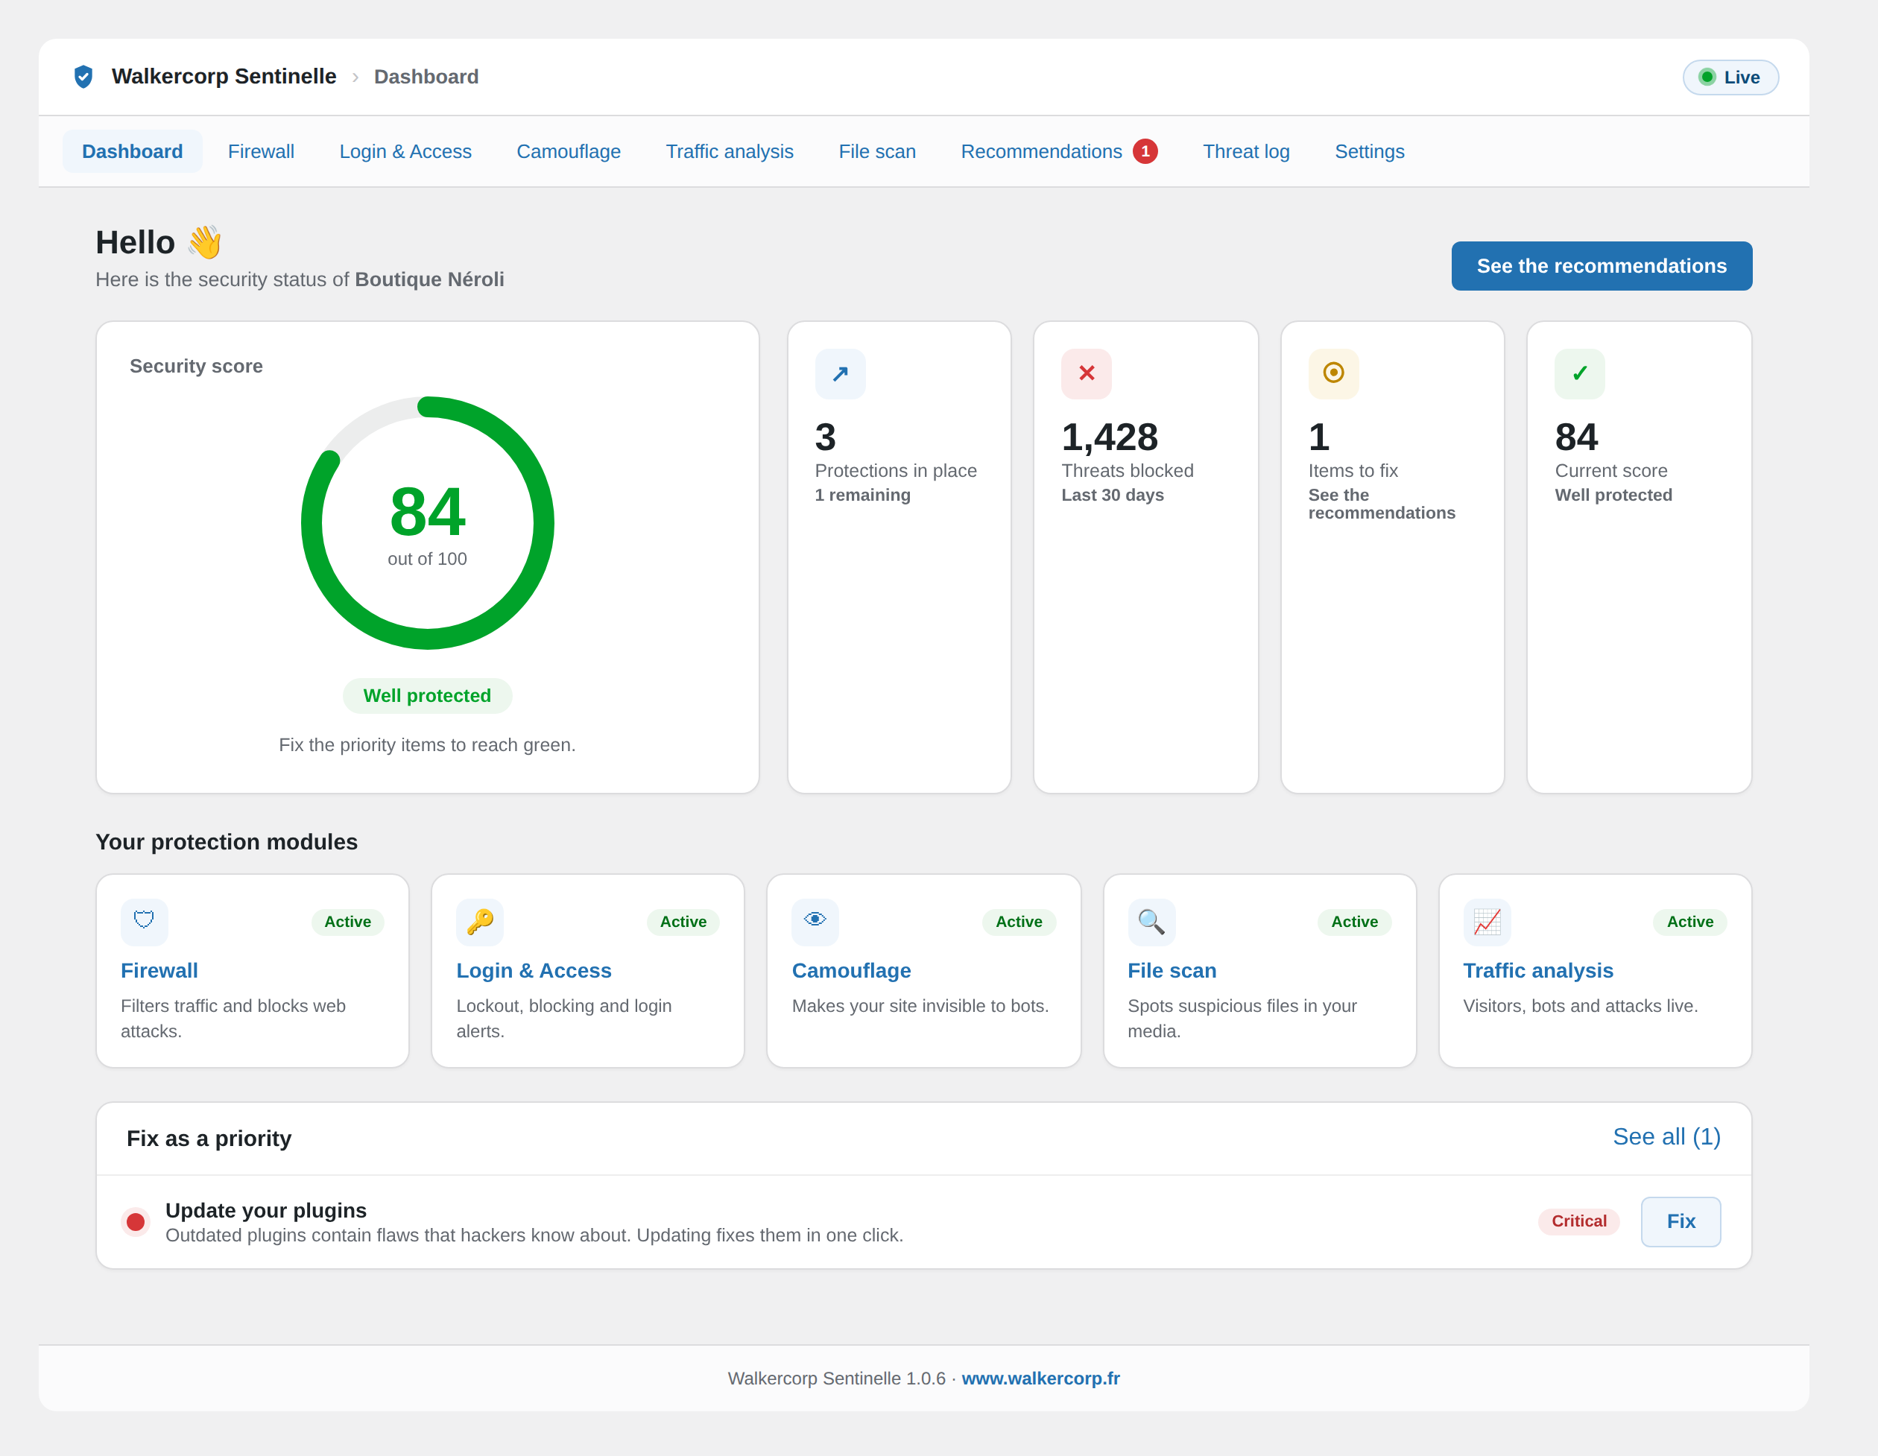Click the 'Update your plugins' title
This screenshot has width=1878, height=1456.
point(266,1210)
